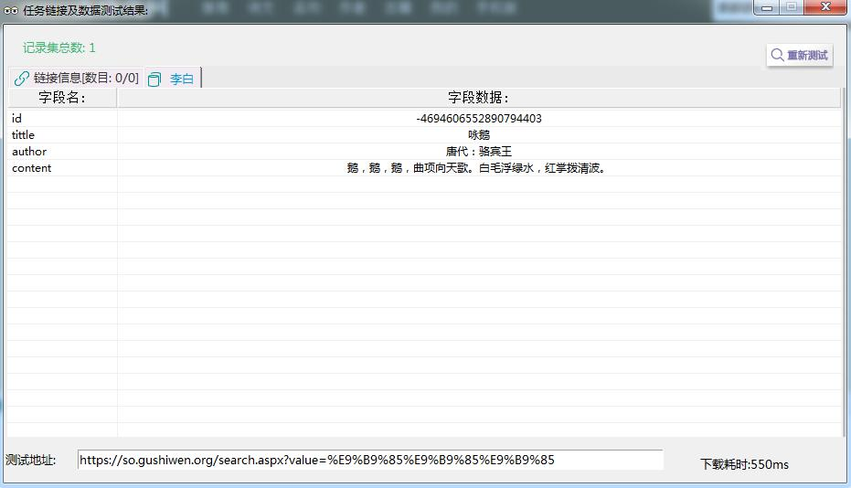Image resolution: width=851 pixels, height=488 pixels.
Task: Click the eyes icon in title bar
Action: [11, 10]
